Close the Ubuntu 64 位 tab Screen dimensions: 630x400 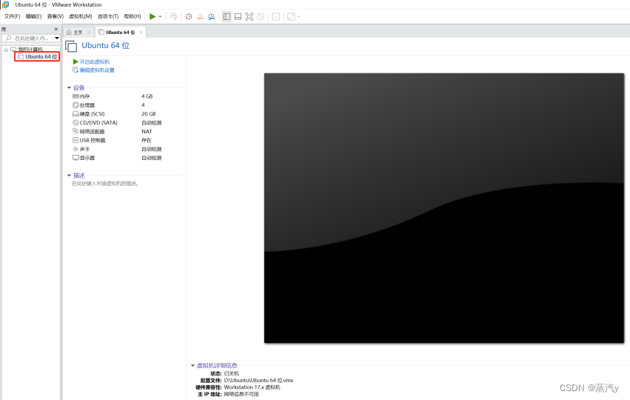point(141,32)
